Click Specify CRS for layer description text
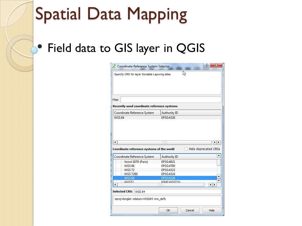 [142, 74]
